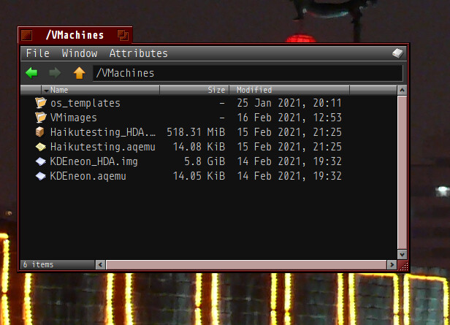Select the KDEneon.aqemu file icon
This screenshot has width=450, height=325.
pyautogui.click(x=40, y=176)
